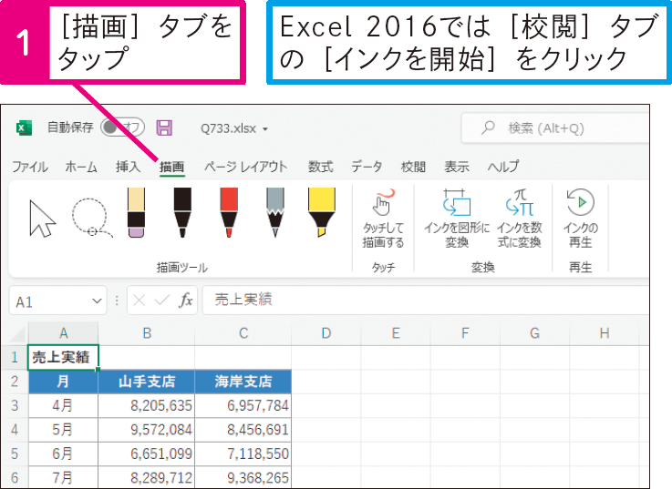The image size is (672, 489).
Task: Select column C header
Action: [x=243, y=333]
